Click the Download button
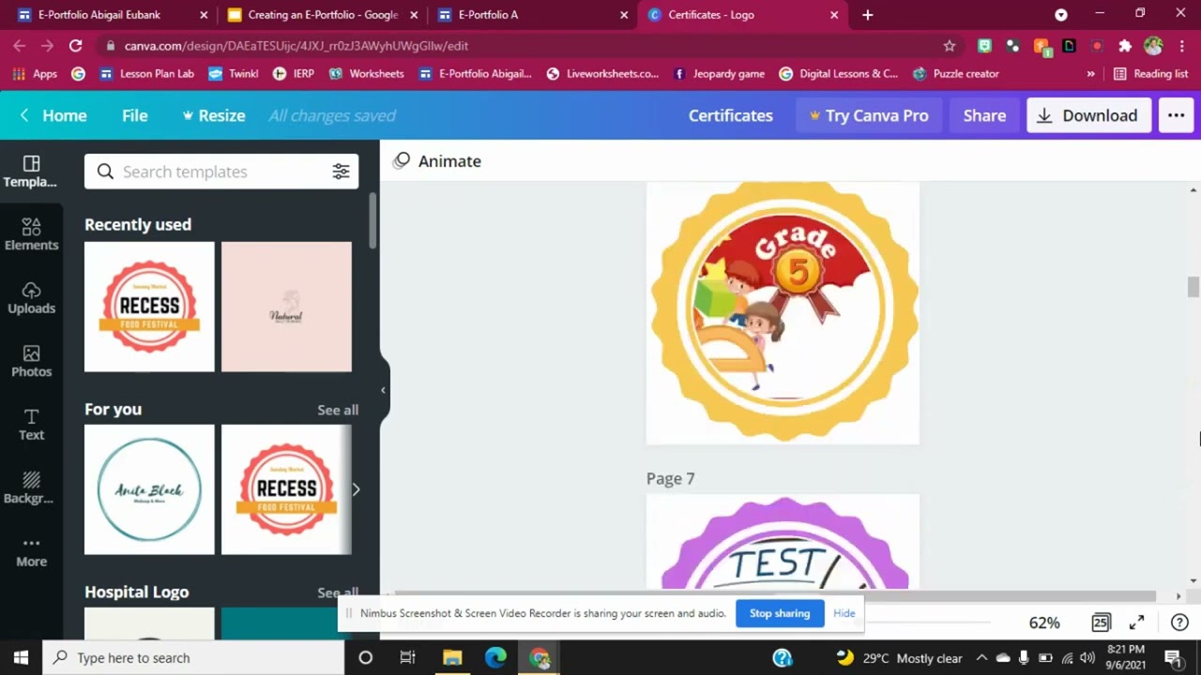Viewport: 1201px width, 675px height. 1088,115
